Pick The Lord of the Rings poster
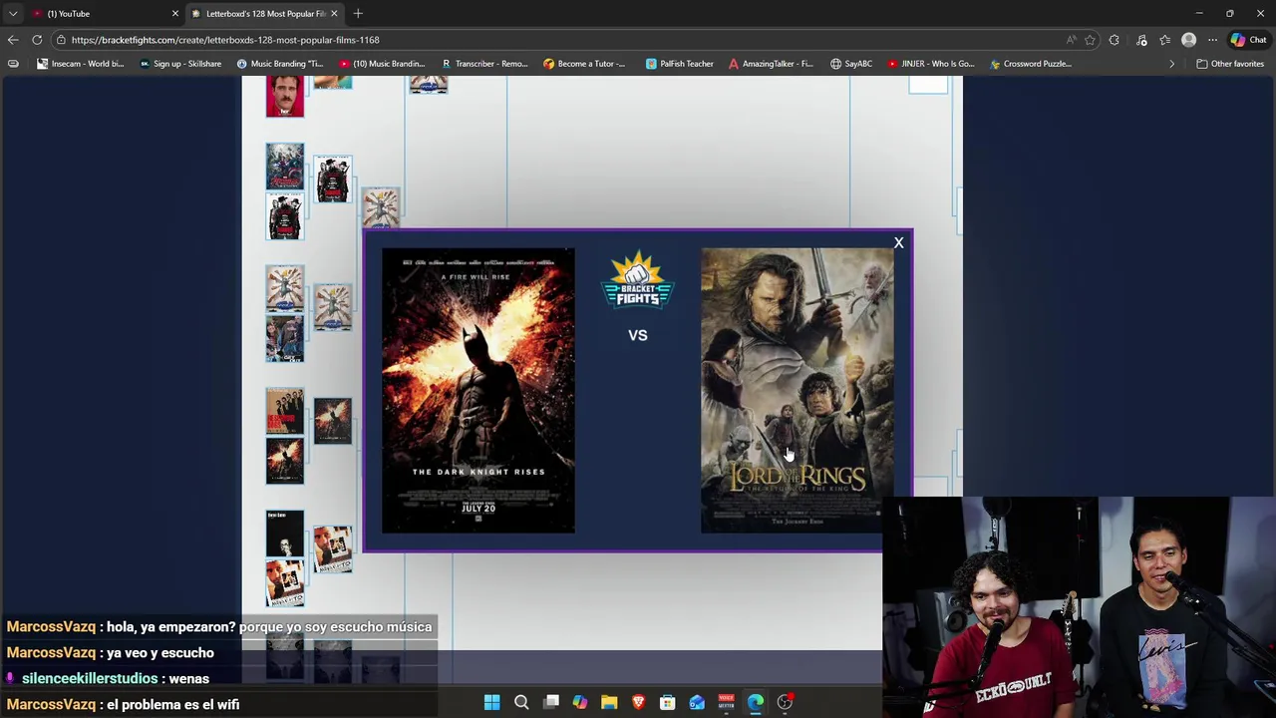Image resolution: width=1276 pixels, height=718 pixels. 797,390
